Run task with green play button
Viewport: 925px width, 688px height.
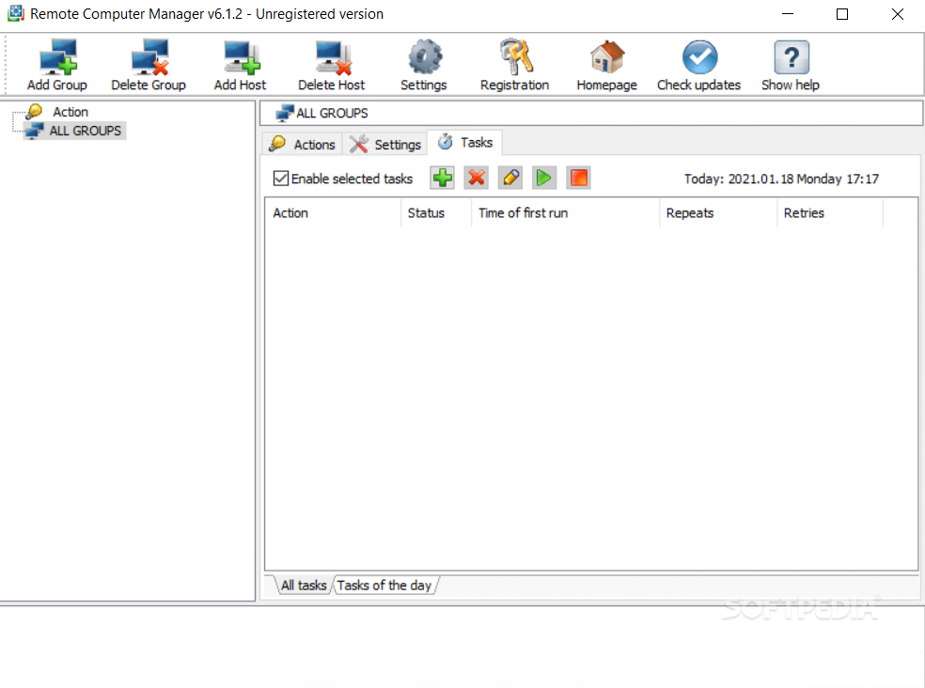point(544,178)
